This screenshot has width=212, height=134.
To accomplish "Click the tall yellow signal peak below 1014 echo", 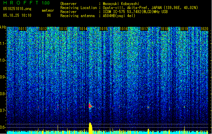I will pos(90,128).
